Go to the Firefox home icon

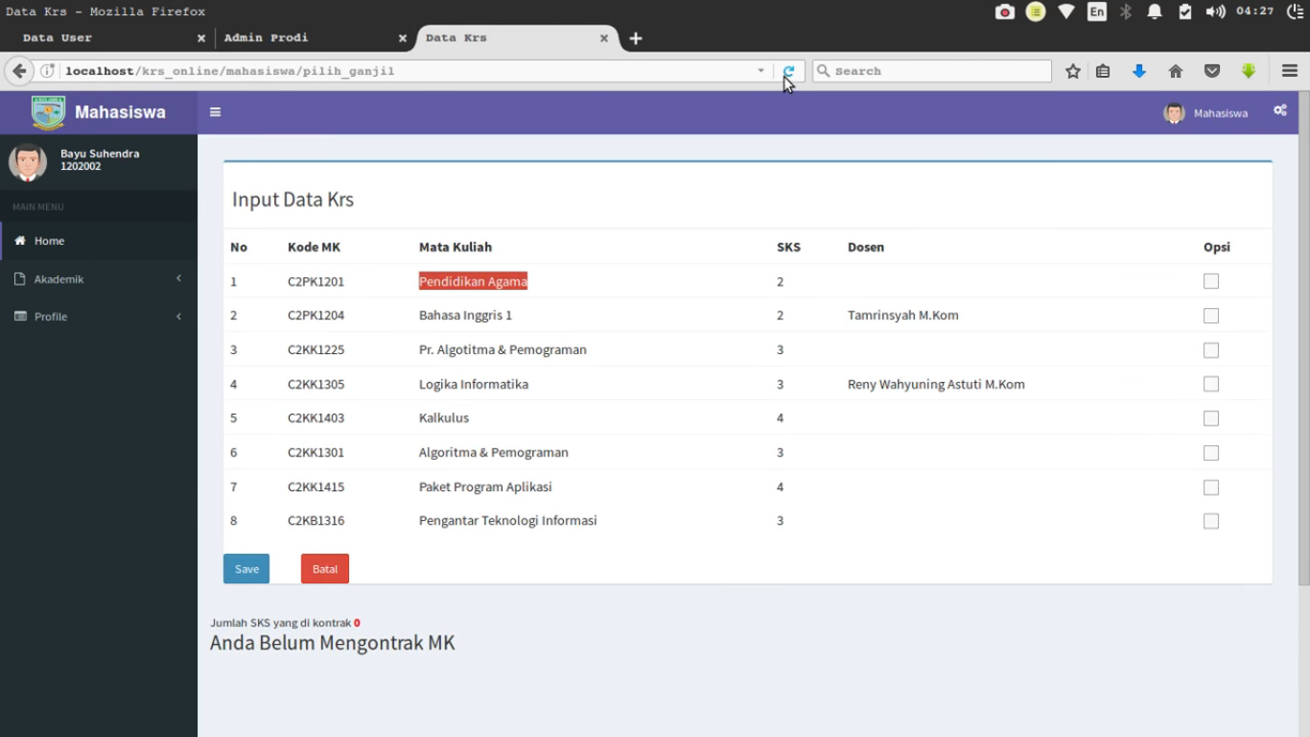1176,71
